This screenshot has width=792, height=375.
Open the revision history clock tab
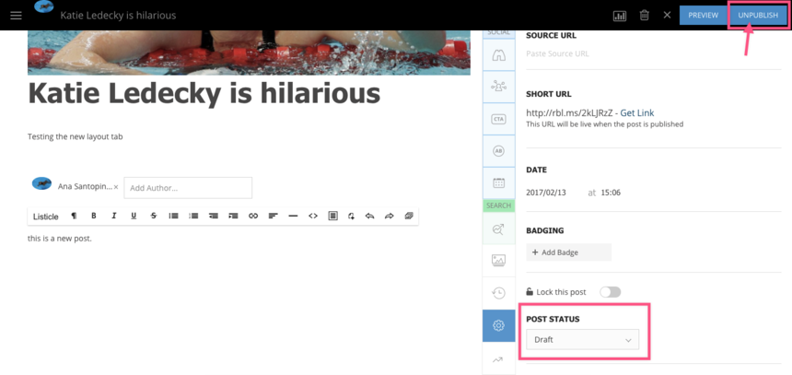[498, 293]
